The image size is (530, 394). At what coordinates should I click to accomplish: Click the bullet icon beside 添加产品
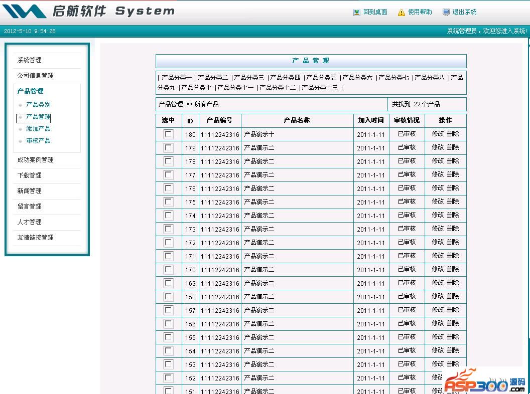click(20, 129)
